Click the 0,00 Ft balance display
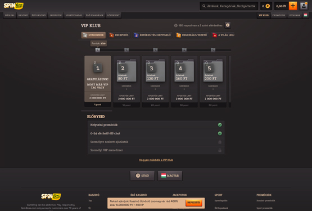Image resolution: width=312 pixels, height=211 pixels. tap(281, 6)
